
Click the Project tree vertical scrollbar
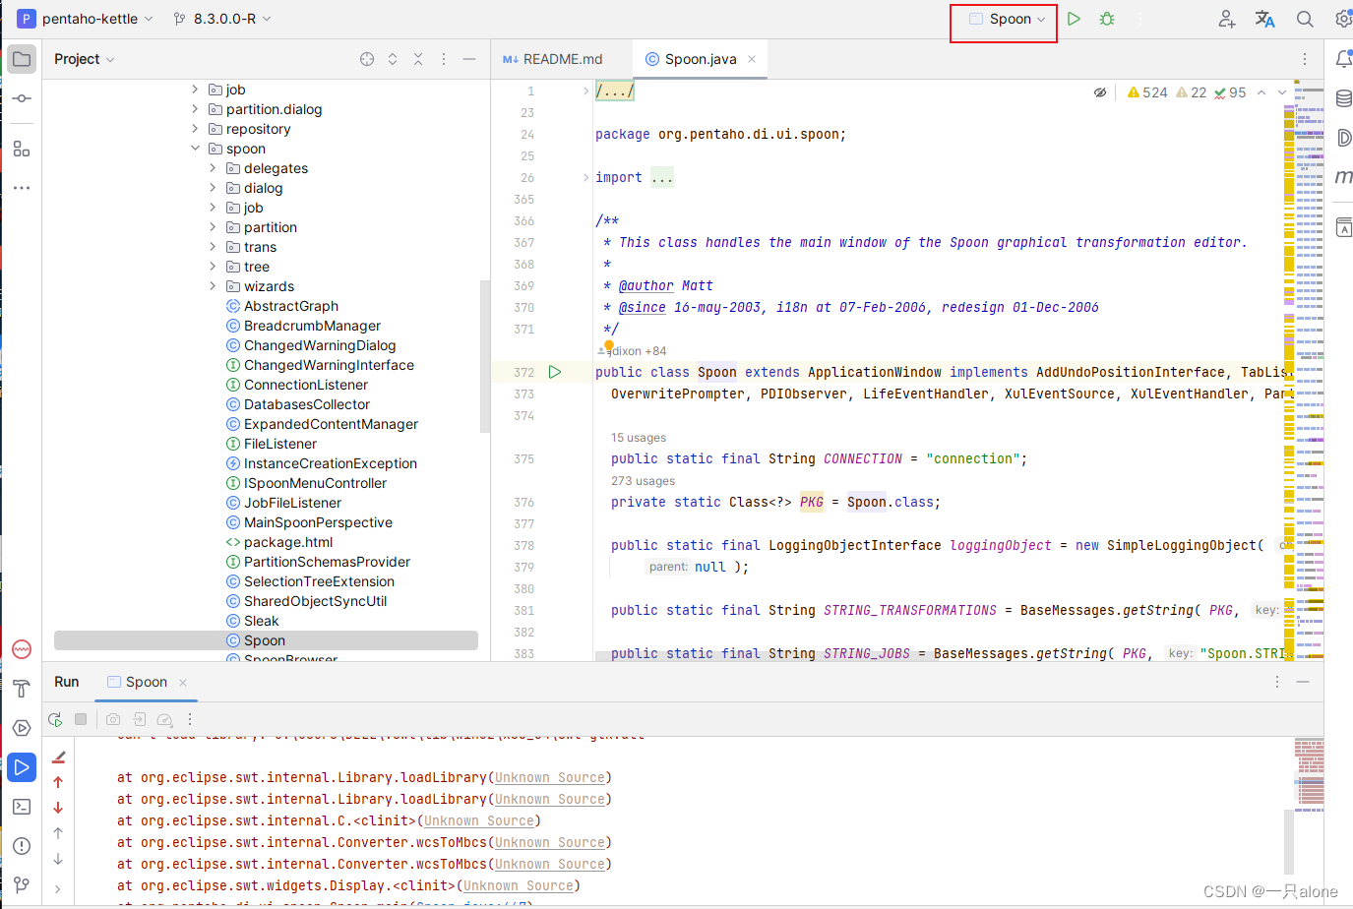click(484, 356)
